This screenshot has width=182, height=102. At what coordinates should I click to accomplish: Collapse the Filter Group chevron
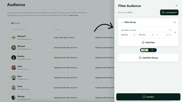click(122, 22)
